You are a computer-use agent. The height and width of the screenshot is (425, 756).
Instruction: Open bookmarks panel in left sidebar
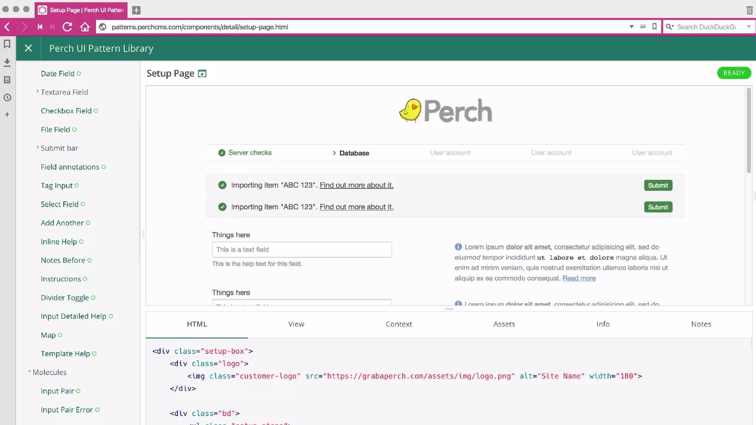pos(7,44)
